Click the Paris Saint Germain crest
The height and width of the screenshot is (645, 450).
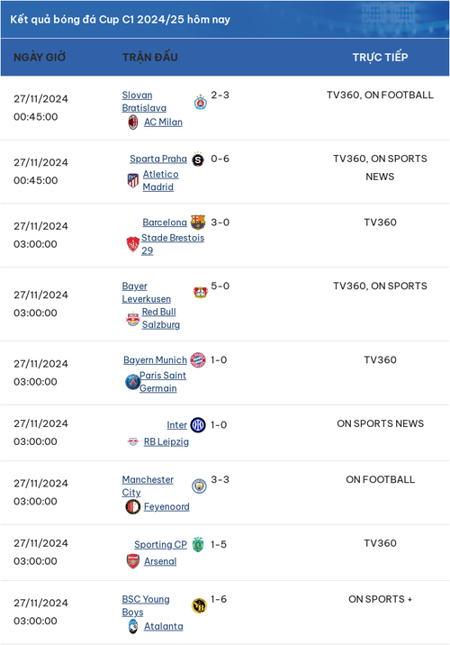point(132,382)
